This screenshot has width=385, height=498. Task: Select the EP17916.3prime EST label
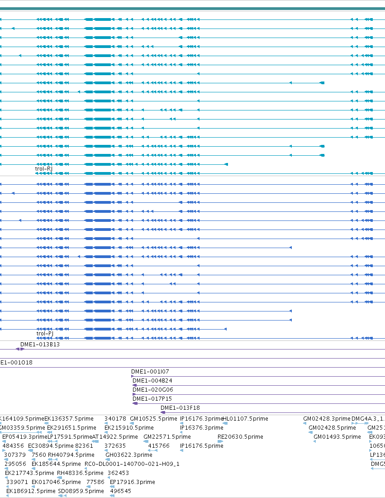(x=133, y=482)
